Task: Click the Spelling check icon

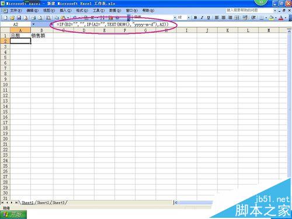Action: [x=48, y=18]
